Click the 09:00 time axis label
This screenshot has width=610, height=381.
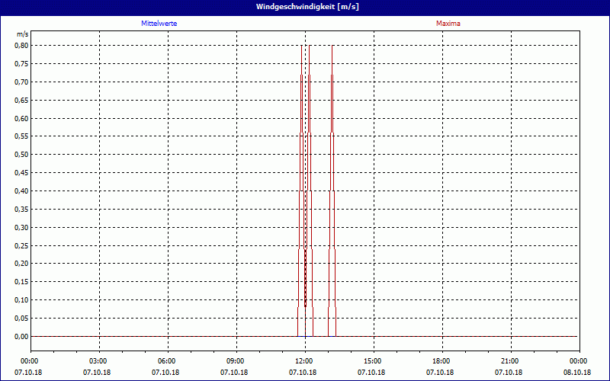(235, 360)
